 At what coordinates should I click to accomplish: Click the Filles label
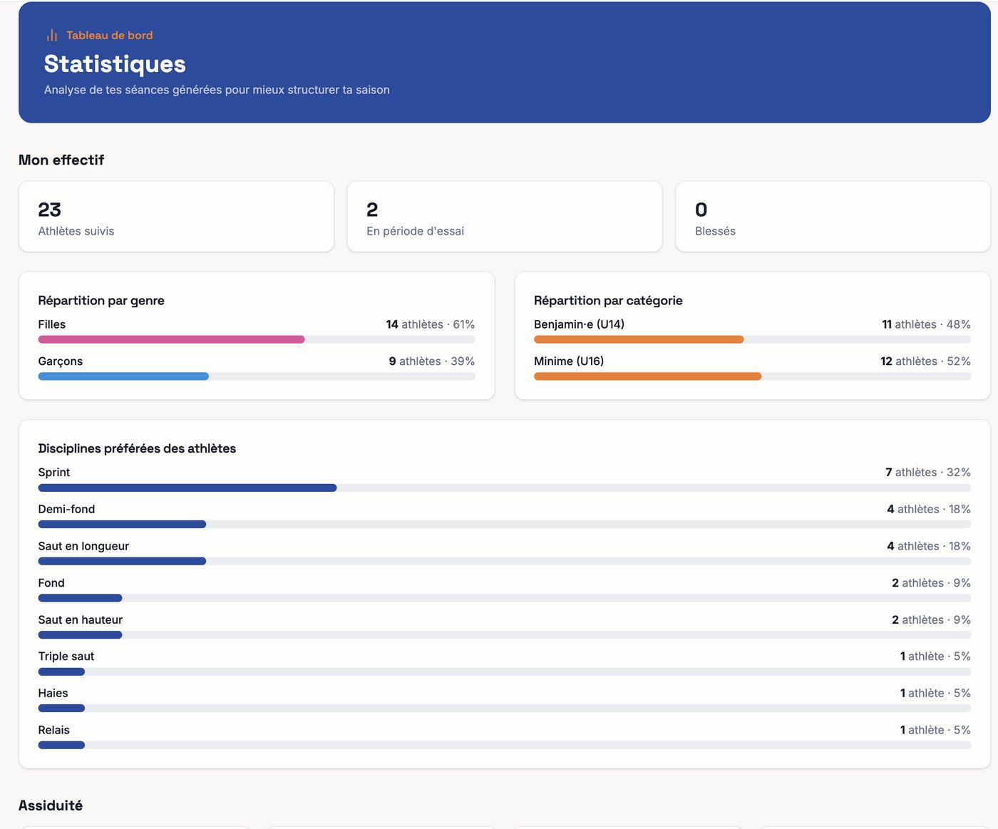coord(52,324)
